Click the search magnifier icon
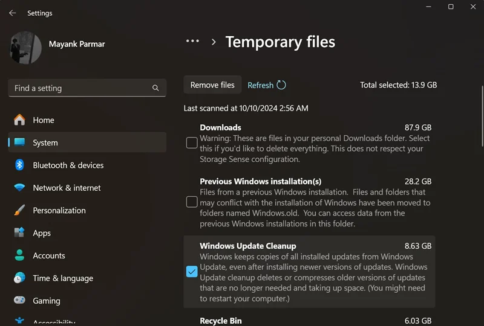This screenshot has width=484, height=326. pos(155,88)
